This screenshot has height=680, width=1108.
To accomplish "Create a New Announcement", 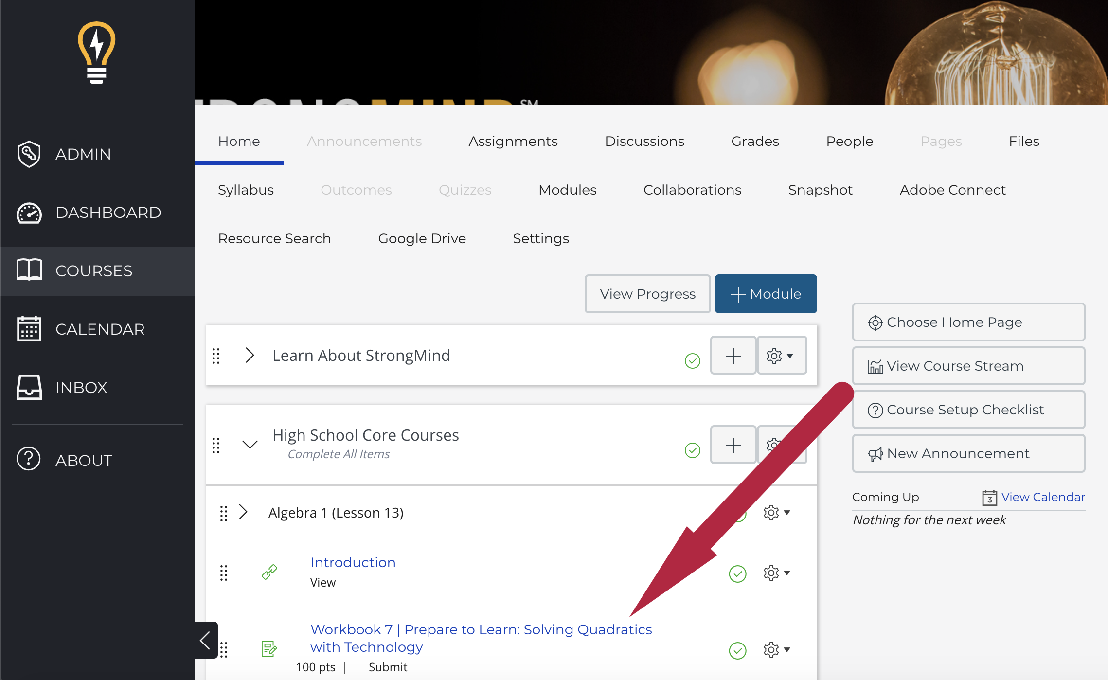I will (968, 453).
